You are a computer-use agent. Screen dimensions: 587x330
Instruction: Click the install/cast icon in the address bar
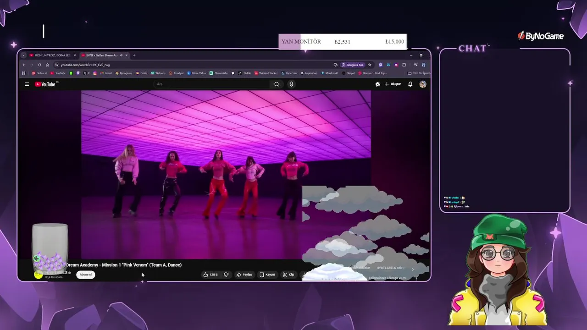[x=335, y=65]
